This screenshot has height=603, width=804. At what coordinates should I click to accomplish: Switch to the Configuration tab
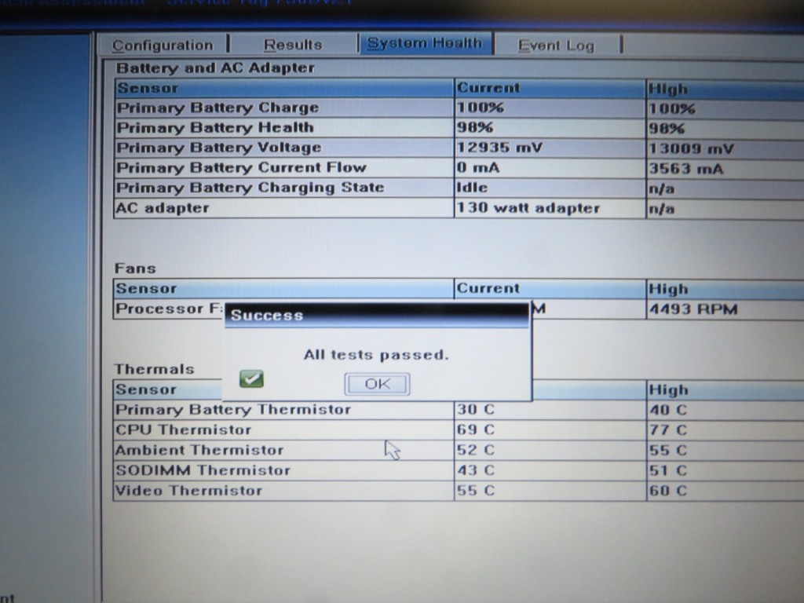(x=163, y=46)
